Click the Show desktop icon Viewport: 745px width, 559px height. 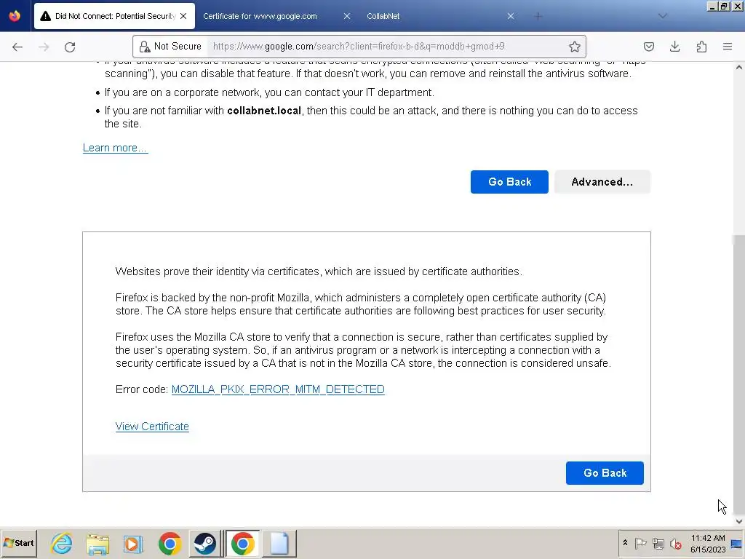pyautogui.click(x=736, y=543)
